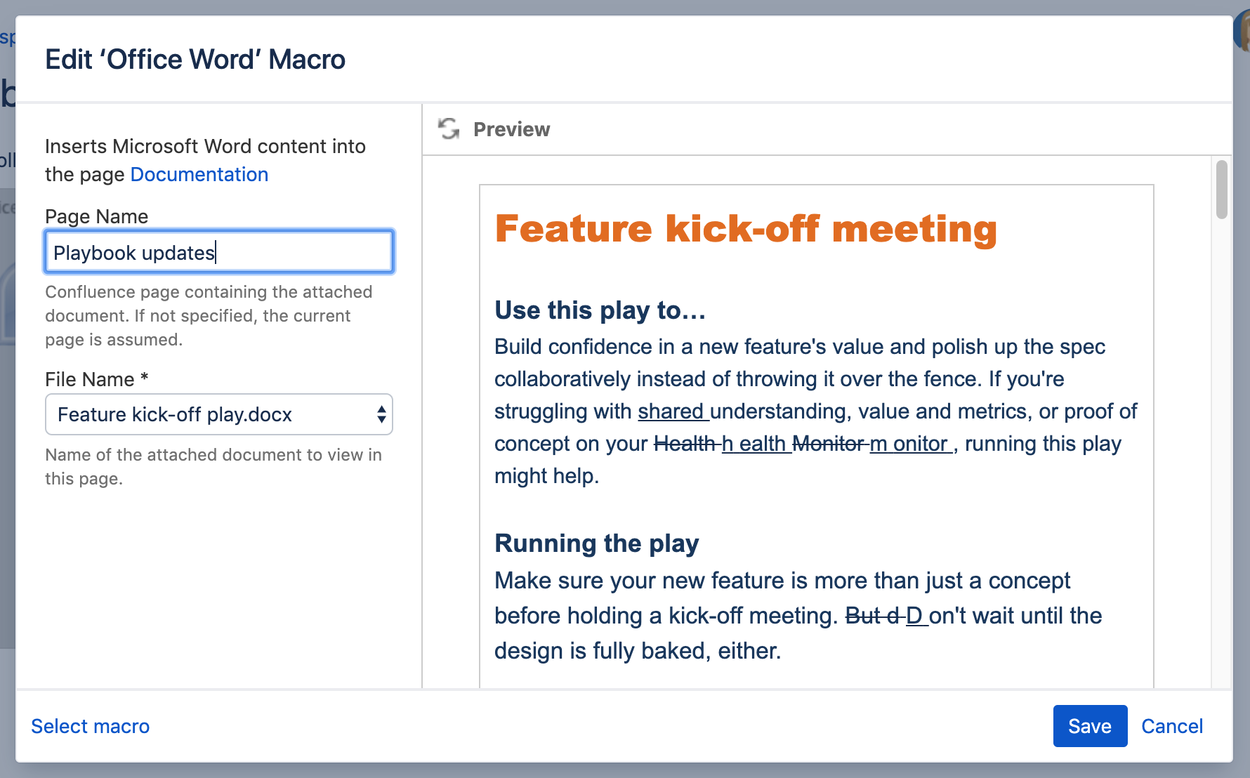1250x778 pixels.
Task: Click the refresh preview icon
Action: (x=449, y=129)
